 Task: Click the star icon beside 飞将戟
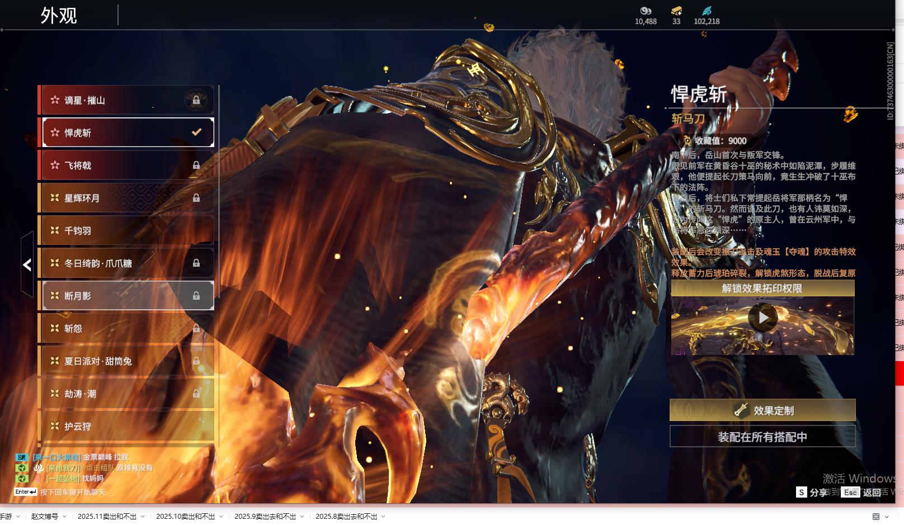(55, 165)
